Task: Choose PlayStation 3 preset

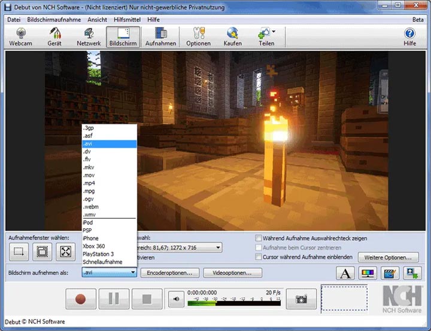Action: (x=110, y=254)
